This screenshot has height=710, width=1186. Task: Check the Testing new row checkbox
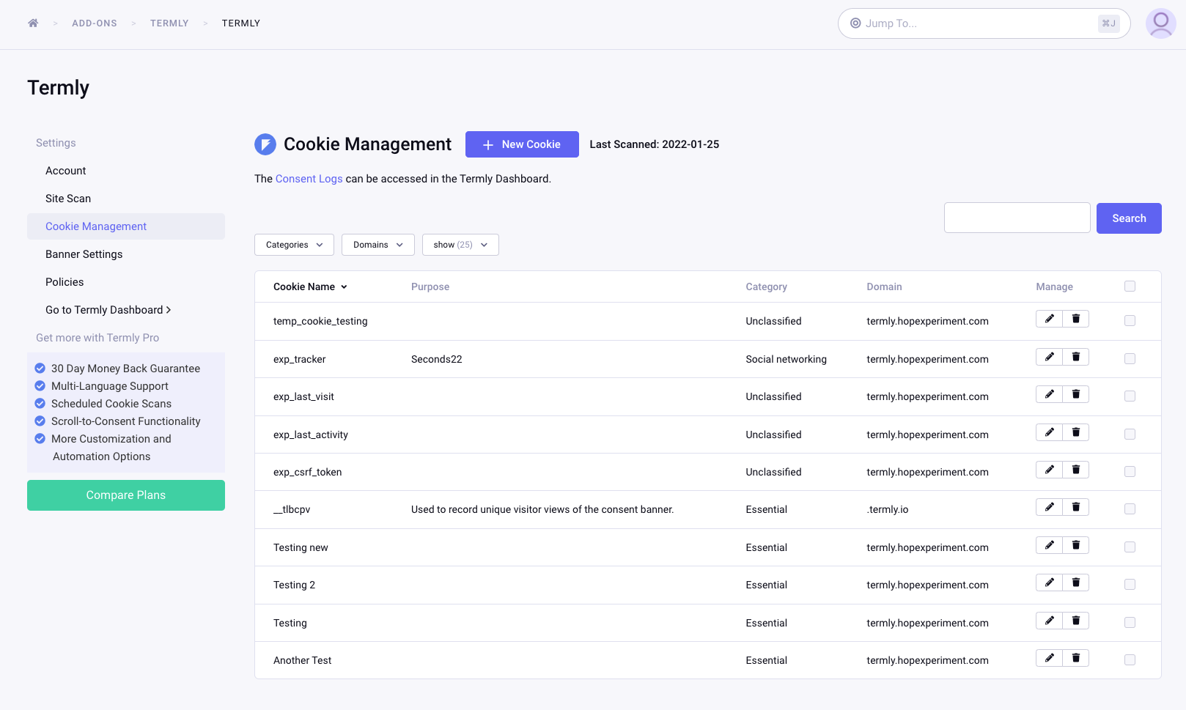(x=1130, y=547)
